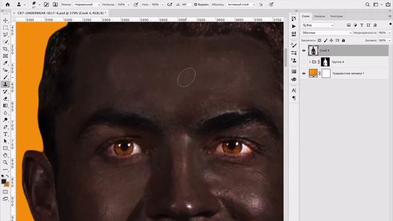Open the search magnifier in top right

click(x=367, y=4)
